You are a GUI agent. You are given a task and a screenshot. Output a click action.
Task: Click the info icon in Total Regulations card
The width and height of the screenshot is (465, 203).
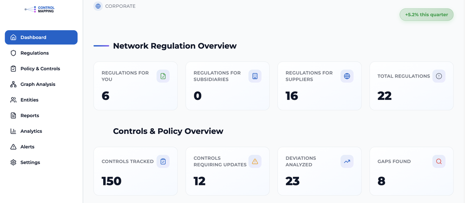(x=439, y=76)
